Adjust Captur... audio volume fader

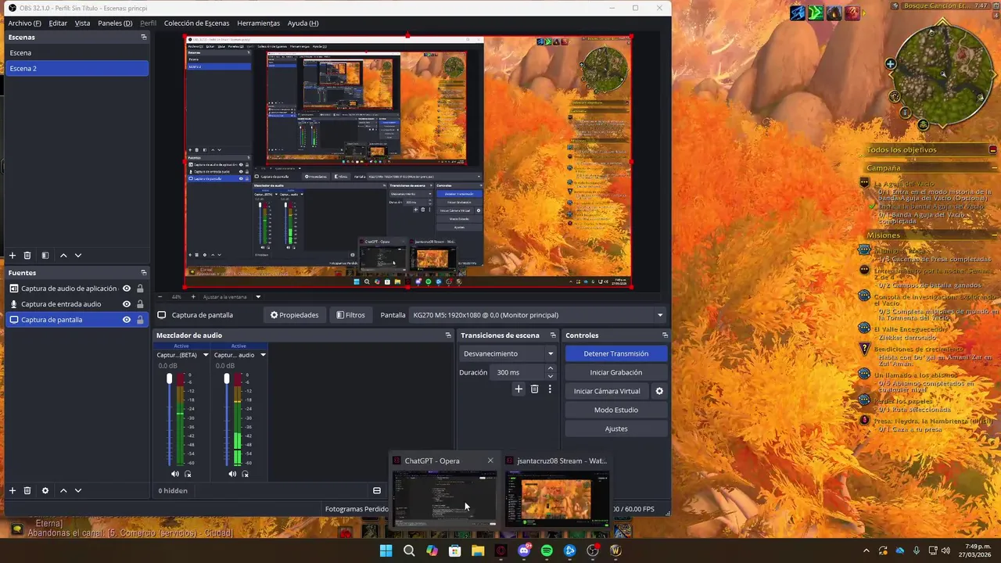[226, 379]
